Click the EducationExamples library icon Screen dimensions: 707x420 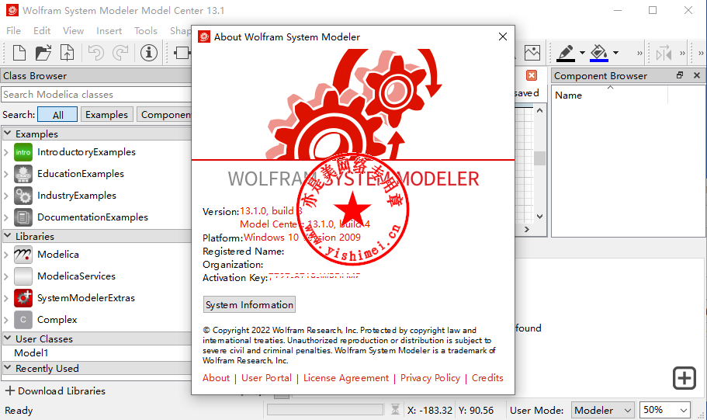click(x=23, y=174)
